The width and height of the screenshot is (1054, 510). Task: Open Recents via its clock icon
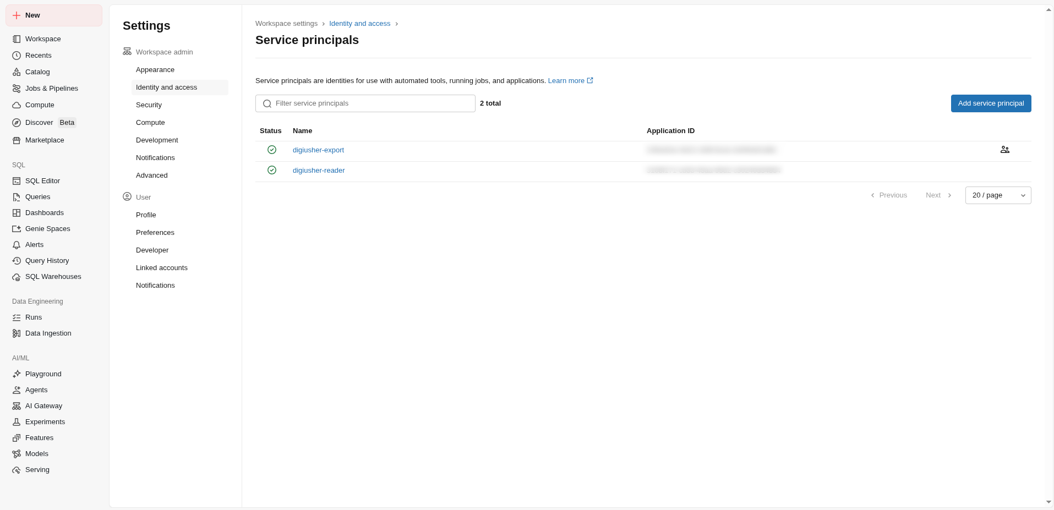pyautogui.click(x=17, y=56)
